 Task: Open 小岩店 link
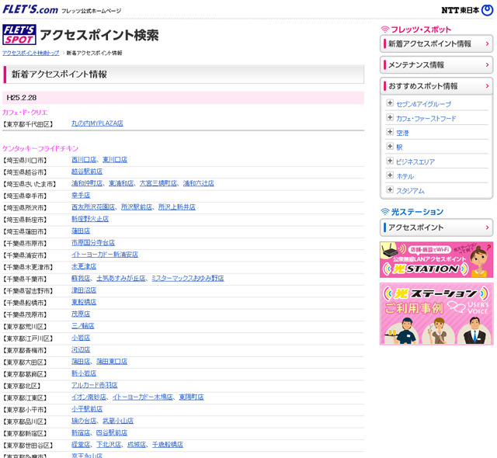[x=81, y=338]
